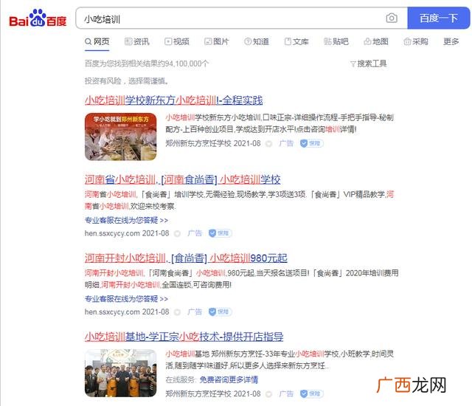Click 在线服务 label in last result
Image resolution: width=472 pixels, height=406 pixels.
click(x=181, y=380)
